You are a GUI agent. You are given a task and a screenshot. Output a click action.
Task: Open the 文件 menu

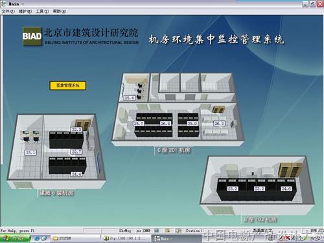pos(8,11)
